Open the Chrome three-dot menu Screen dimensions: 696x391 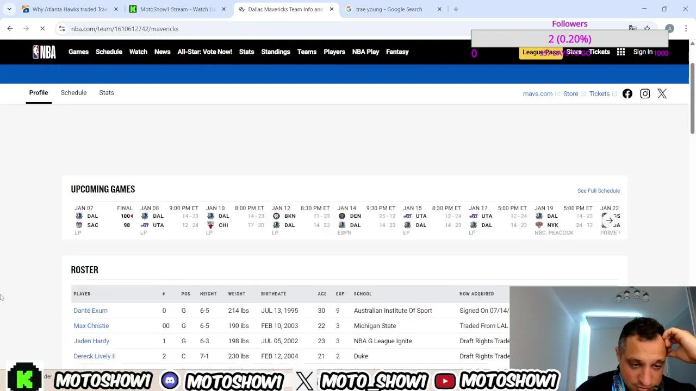tap(686, 28)
